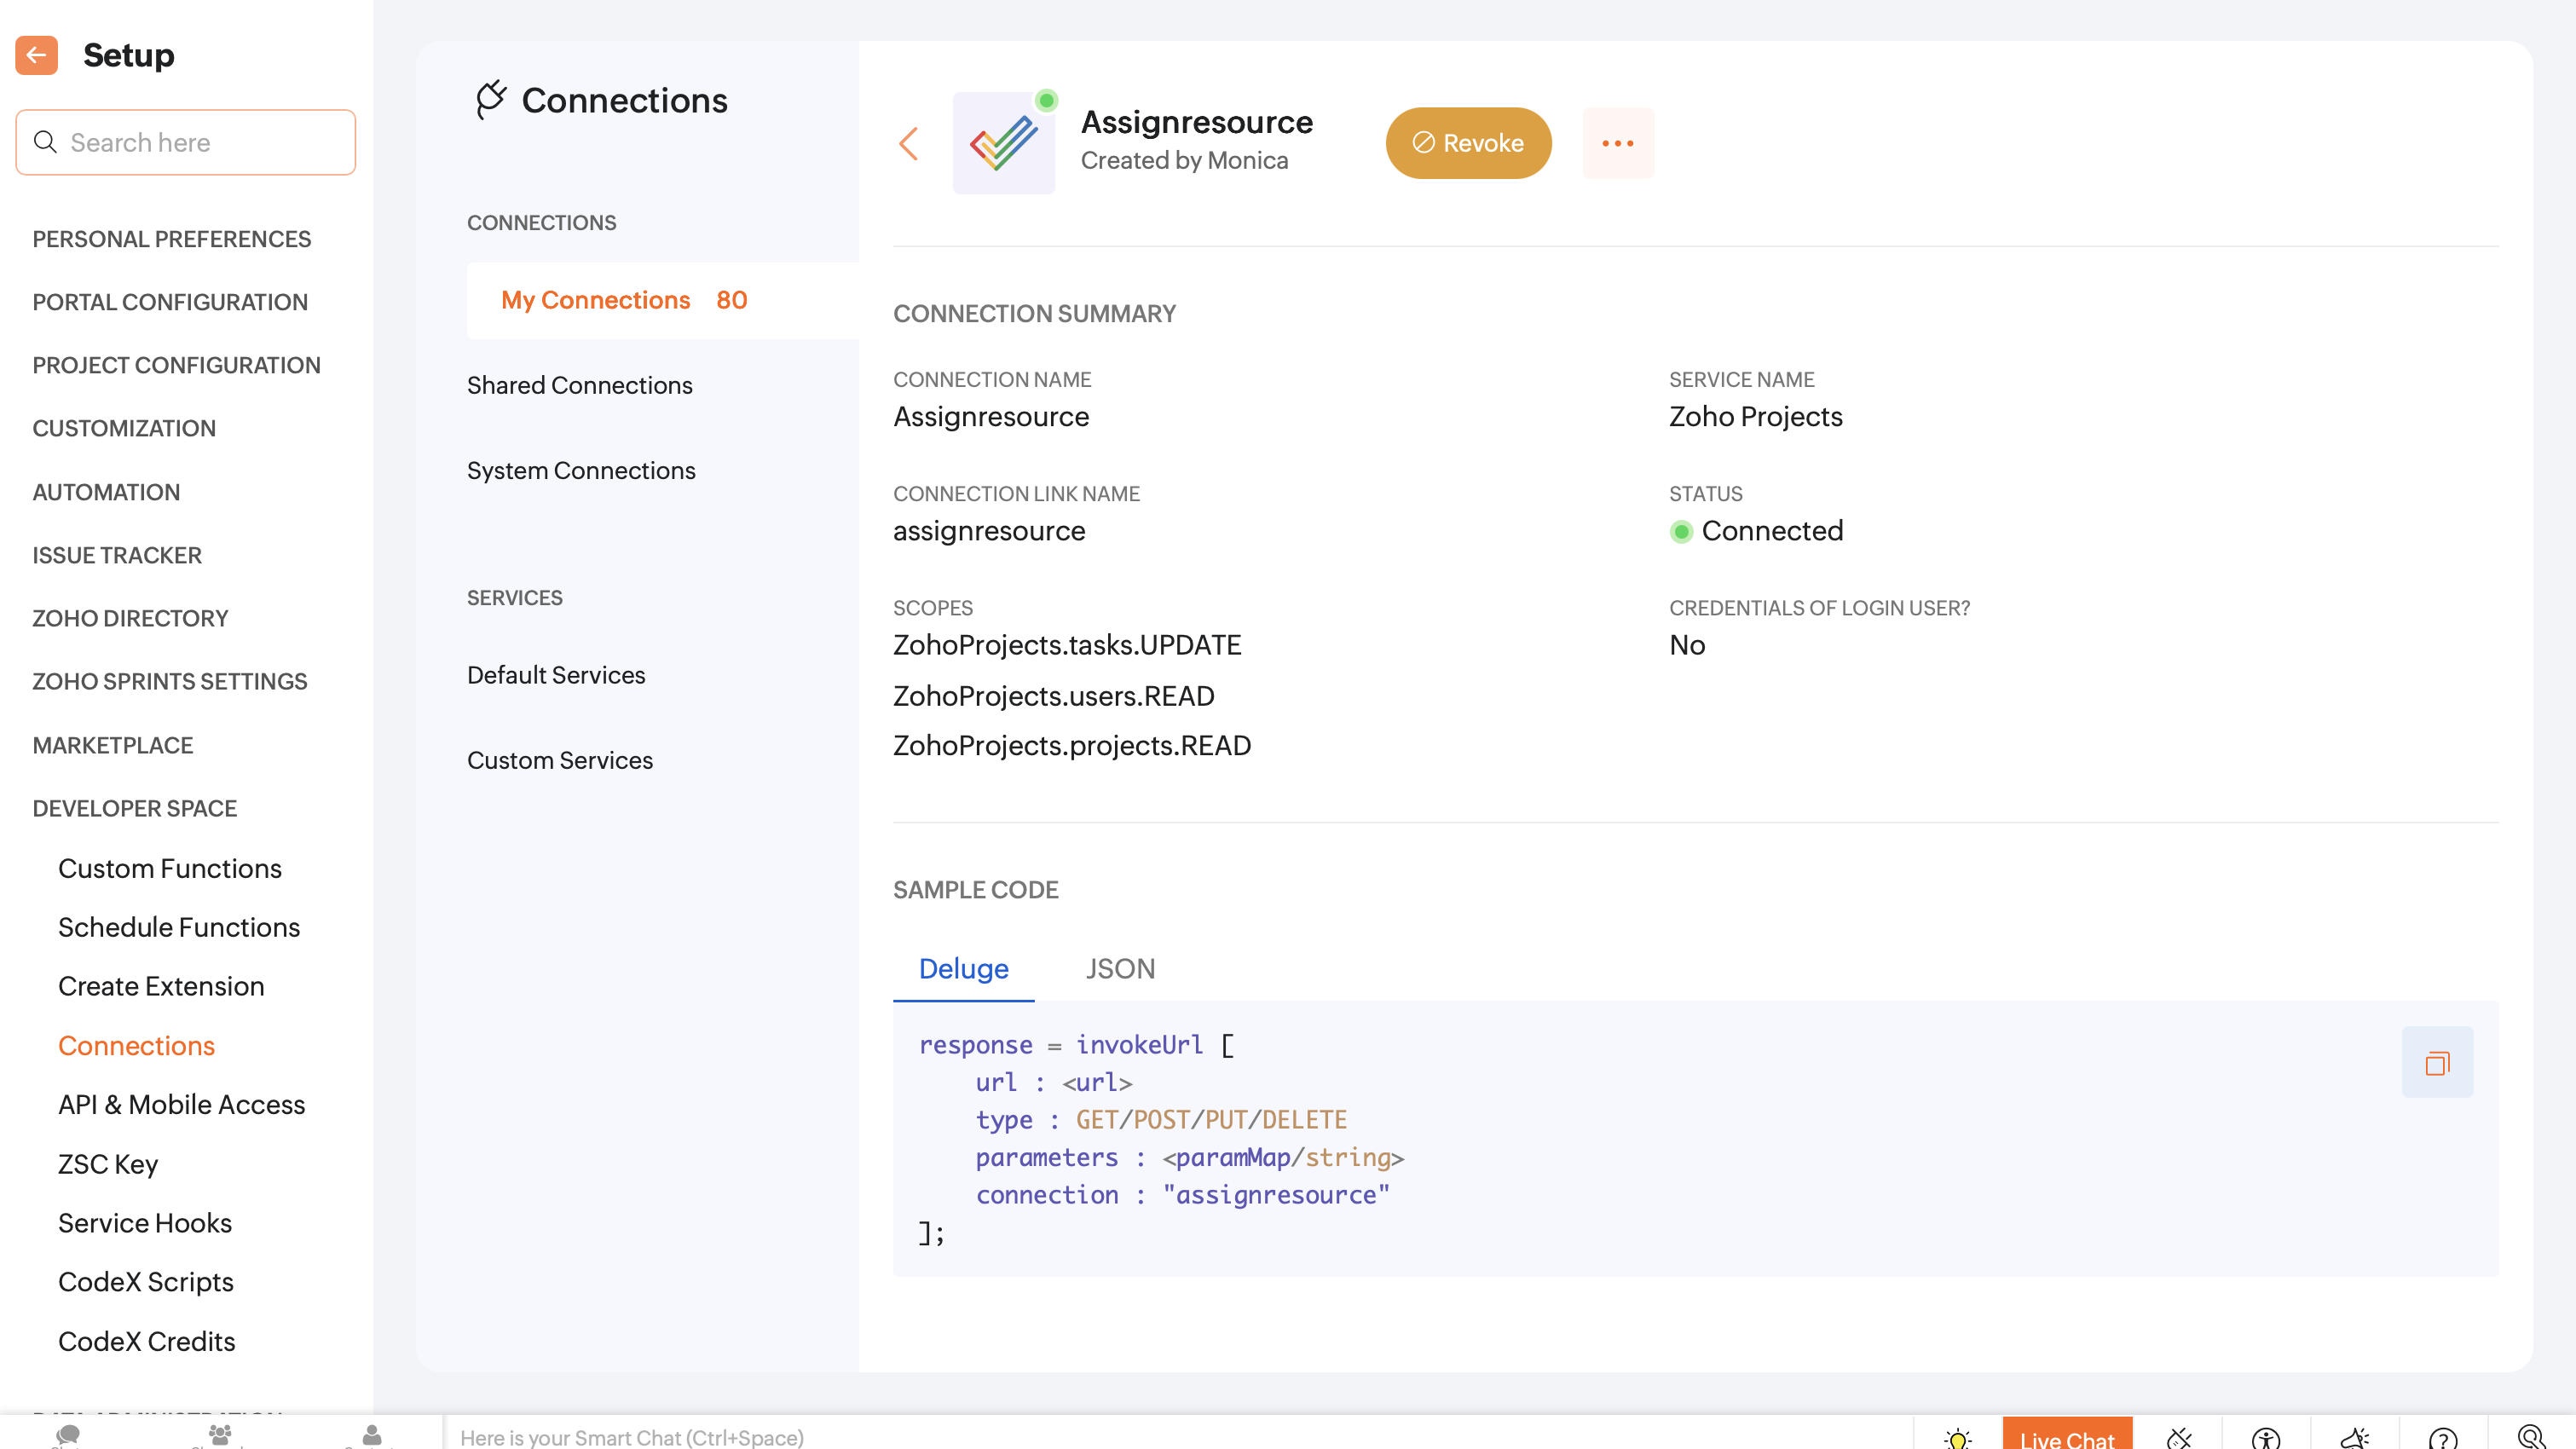
Task: Click the help question mark icon
Action: (x=2442, y=1437)
